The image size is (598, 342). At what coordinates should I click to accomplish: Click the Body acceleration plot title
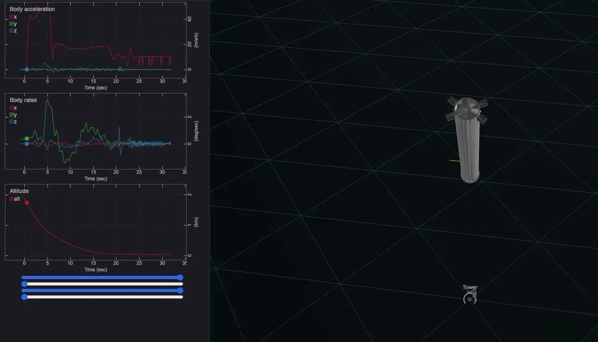click(32, 9)
